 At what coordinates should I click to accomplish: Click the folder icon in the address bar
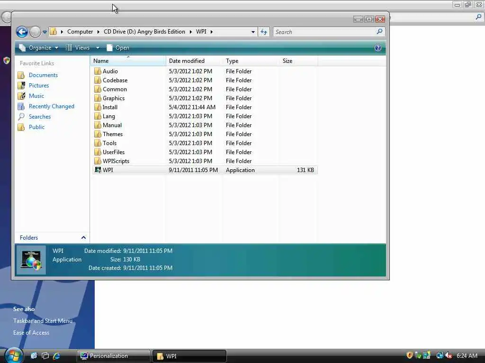point(54,32)
